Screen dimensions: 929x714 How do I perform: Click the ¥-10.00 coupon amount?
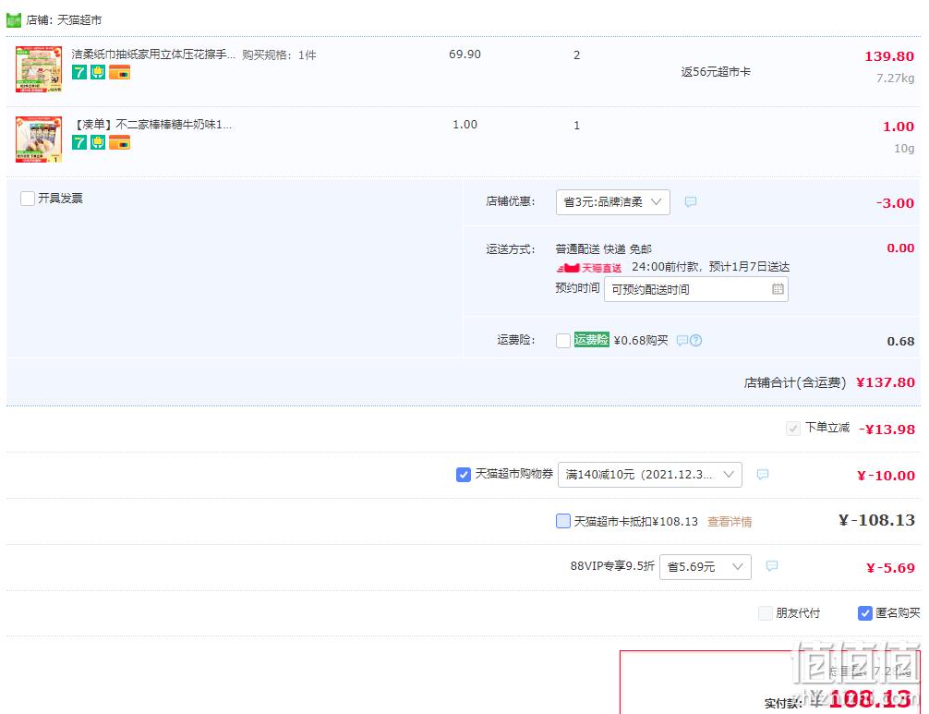pos(886,475)
